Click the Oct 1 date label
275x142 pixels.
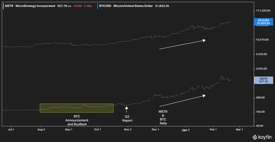point(98,130)
